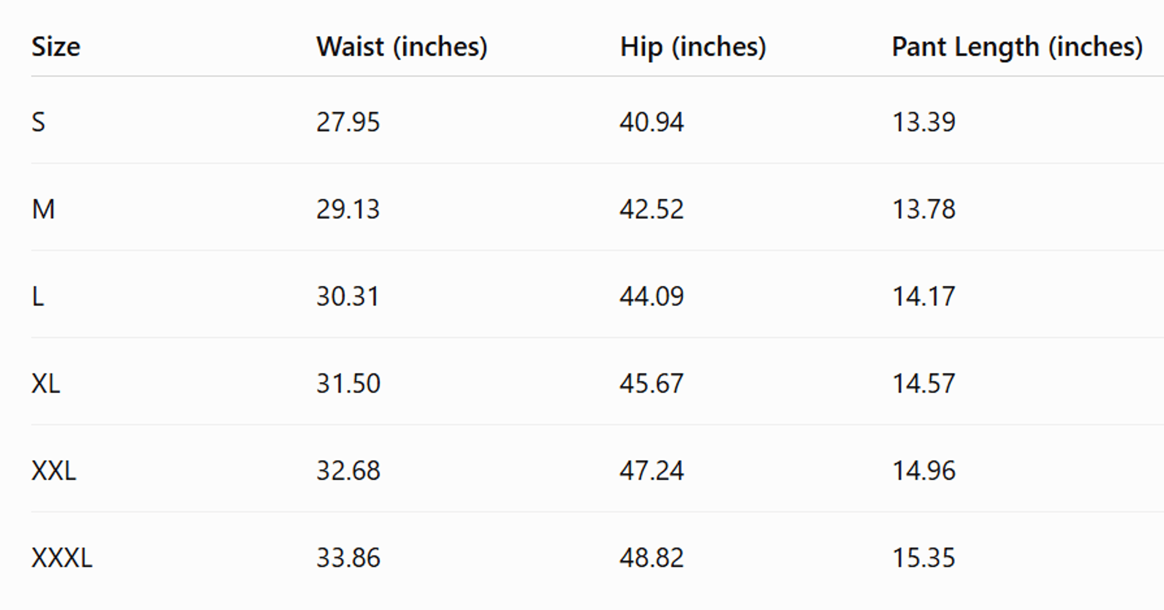Click waist value 32.68
Viewport: 1164px width, 610px height.
348,471
